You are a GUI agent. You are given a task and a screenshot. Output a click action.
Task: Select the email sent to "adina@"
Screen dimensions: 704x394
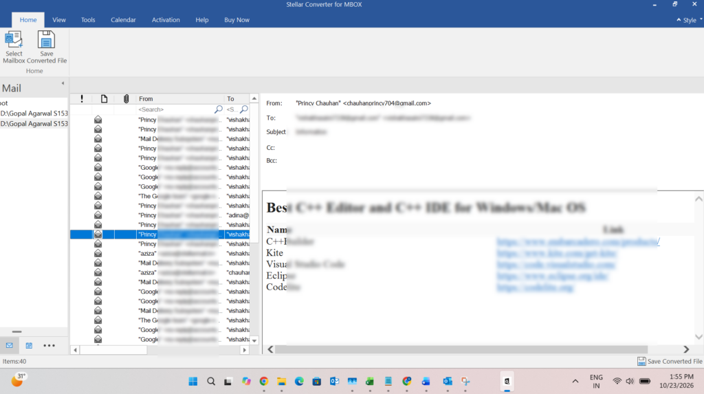[159, 215]
